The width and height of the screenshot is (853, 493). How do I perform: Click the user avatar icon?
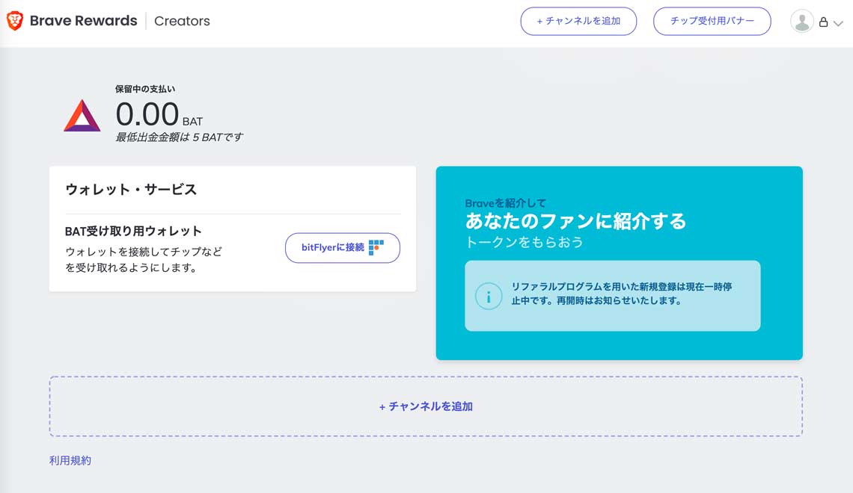point(801,21)
